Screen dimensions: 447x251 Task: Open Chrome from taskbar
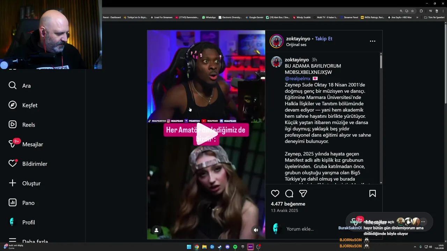click(197, 247)
